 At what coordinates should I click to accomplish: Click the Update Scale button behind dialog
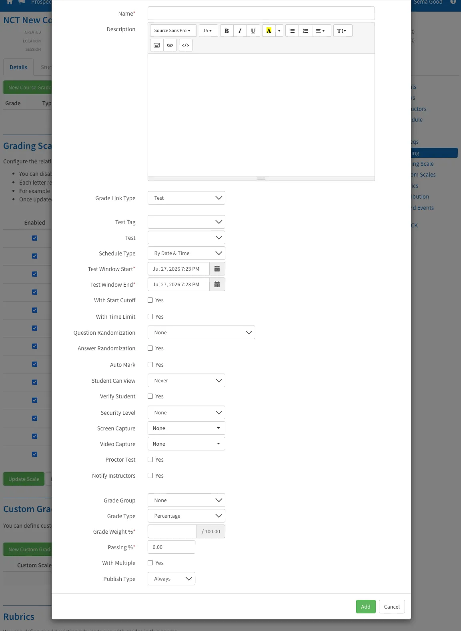click(x=24, y=479)
